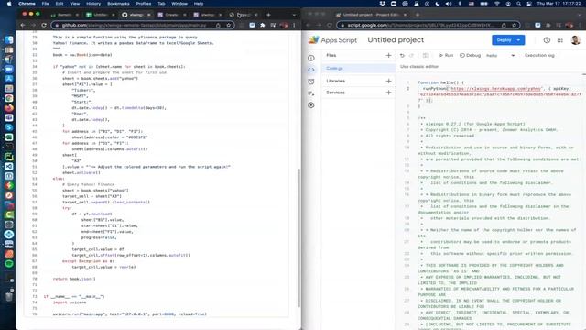Screen dimensions: 586x330
Task: Open the Profiles menu in menu bar
Action: tap(144, 4)
